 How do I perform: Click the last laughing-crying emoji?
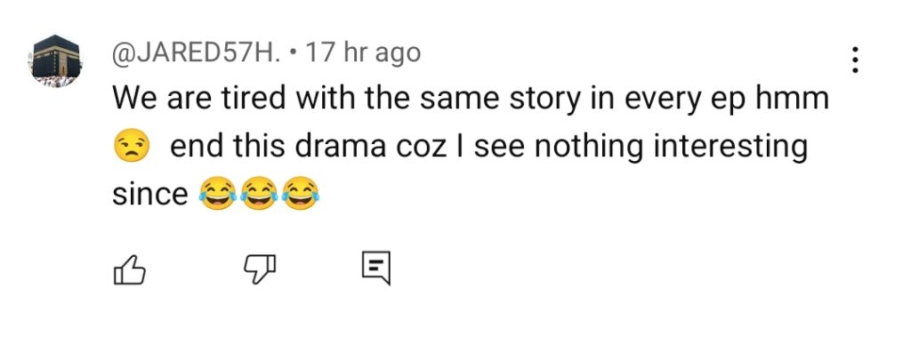301,193
